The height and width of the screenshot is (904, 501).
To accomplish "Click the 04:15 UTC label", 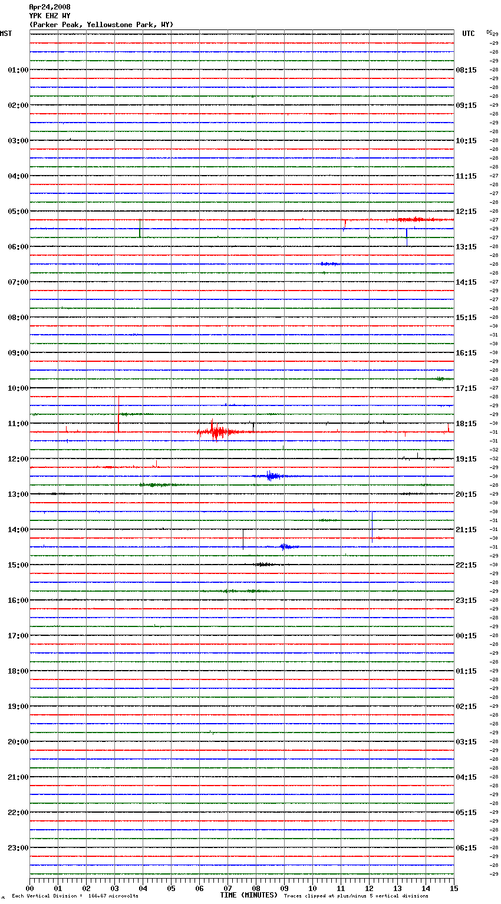I will [x=466, y=777].
